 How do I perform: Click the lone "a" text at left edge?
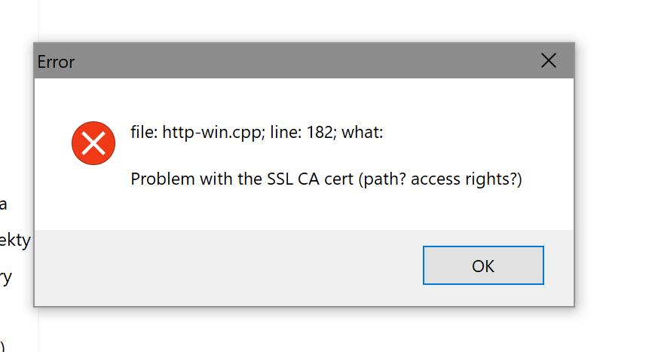click(4, 204)
